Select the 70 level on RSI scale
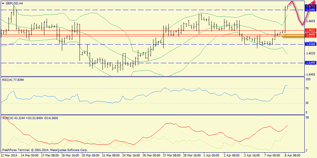The width and height of the screenshot is (317, 158). coord(307,88)
